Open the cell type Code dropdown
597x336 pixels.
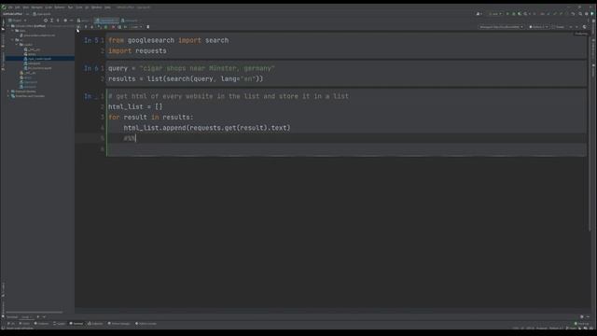[x=136, y=27]
